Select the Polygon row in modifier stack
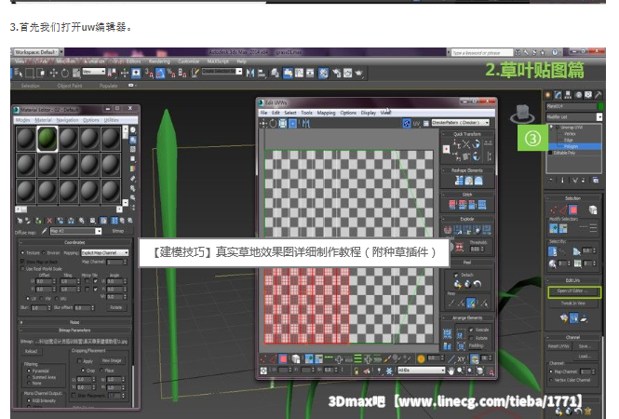 click(576, 146)
